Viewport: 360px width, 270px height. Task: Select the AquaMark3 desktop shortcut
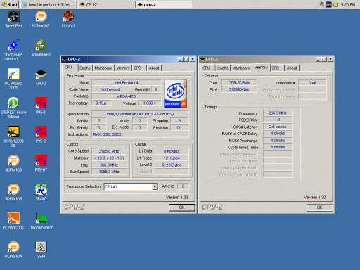[x=41, y=48]
